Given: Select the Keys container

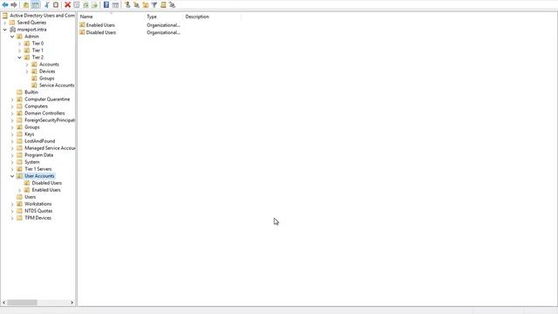Looking at the screenshot, I should click(x=29, y=134).
